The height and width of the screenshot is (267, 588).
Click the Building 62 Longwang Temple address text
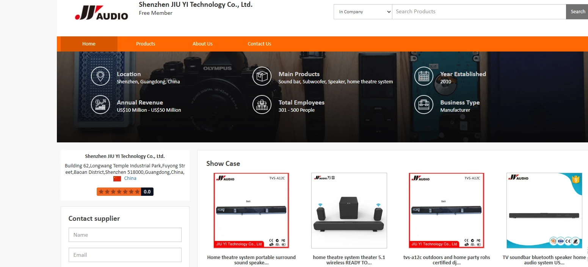(x=125, y=169)
